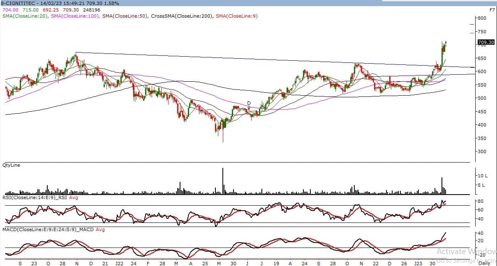Select the CrossSMA(CloseLine:200) legend label
This screenshot has height=266, width=497.
coord(182,16)
